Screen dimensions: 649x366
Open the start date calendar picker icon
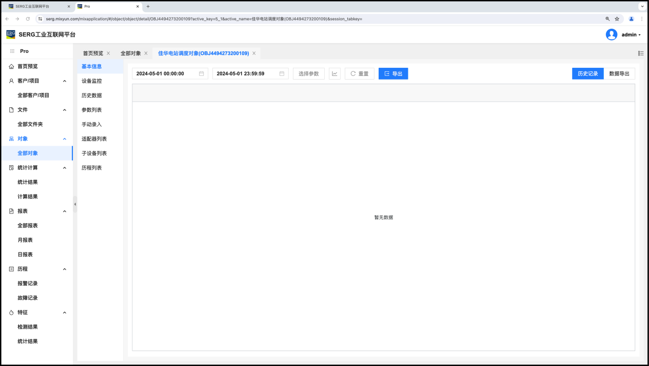202,74
